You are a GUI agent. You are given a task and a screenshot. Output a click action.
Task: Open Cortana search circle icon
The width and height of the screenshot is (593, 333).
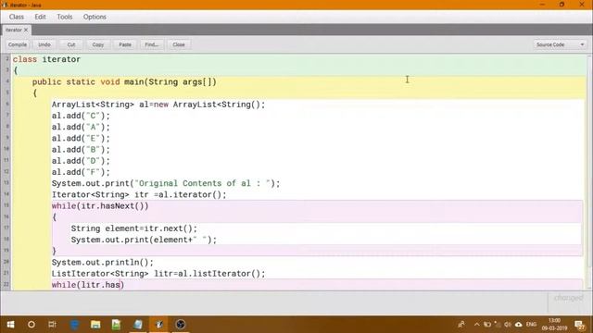[x=32, y=325]
